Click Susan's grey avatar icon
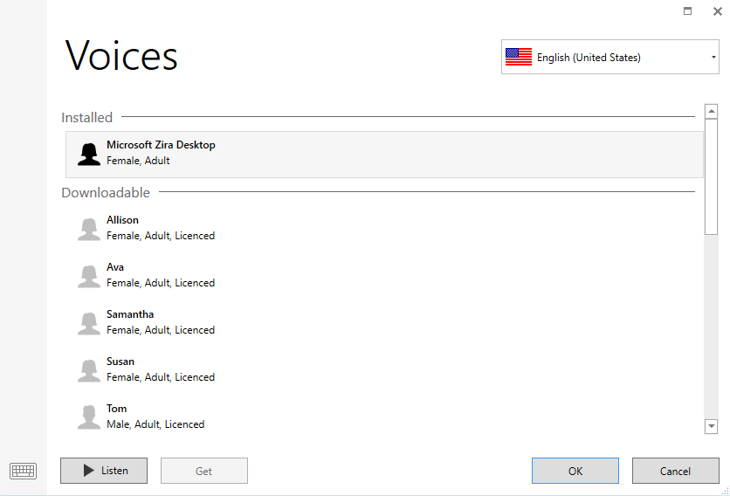730x496 pixels. (89, 370)
